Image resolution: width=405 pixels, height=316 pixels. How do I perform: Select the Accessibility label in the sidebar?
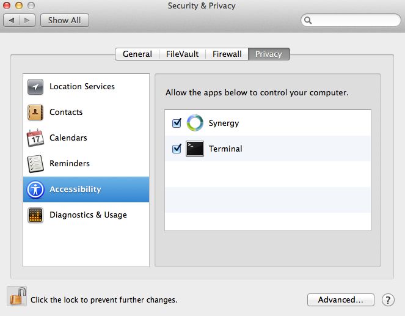coord(75,189)
